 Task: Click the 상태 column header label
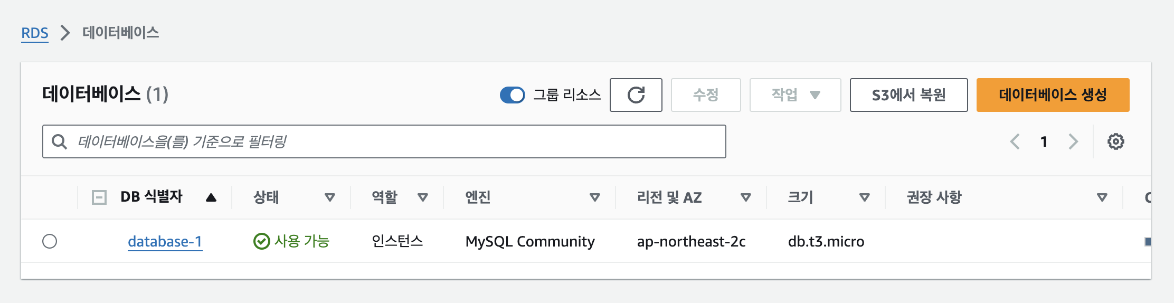tap(266, 197)
